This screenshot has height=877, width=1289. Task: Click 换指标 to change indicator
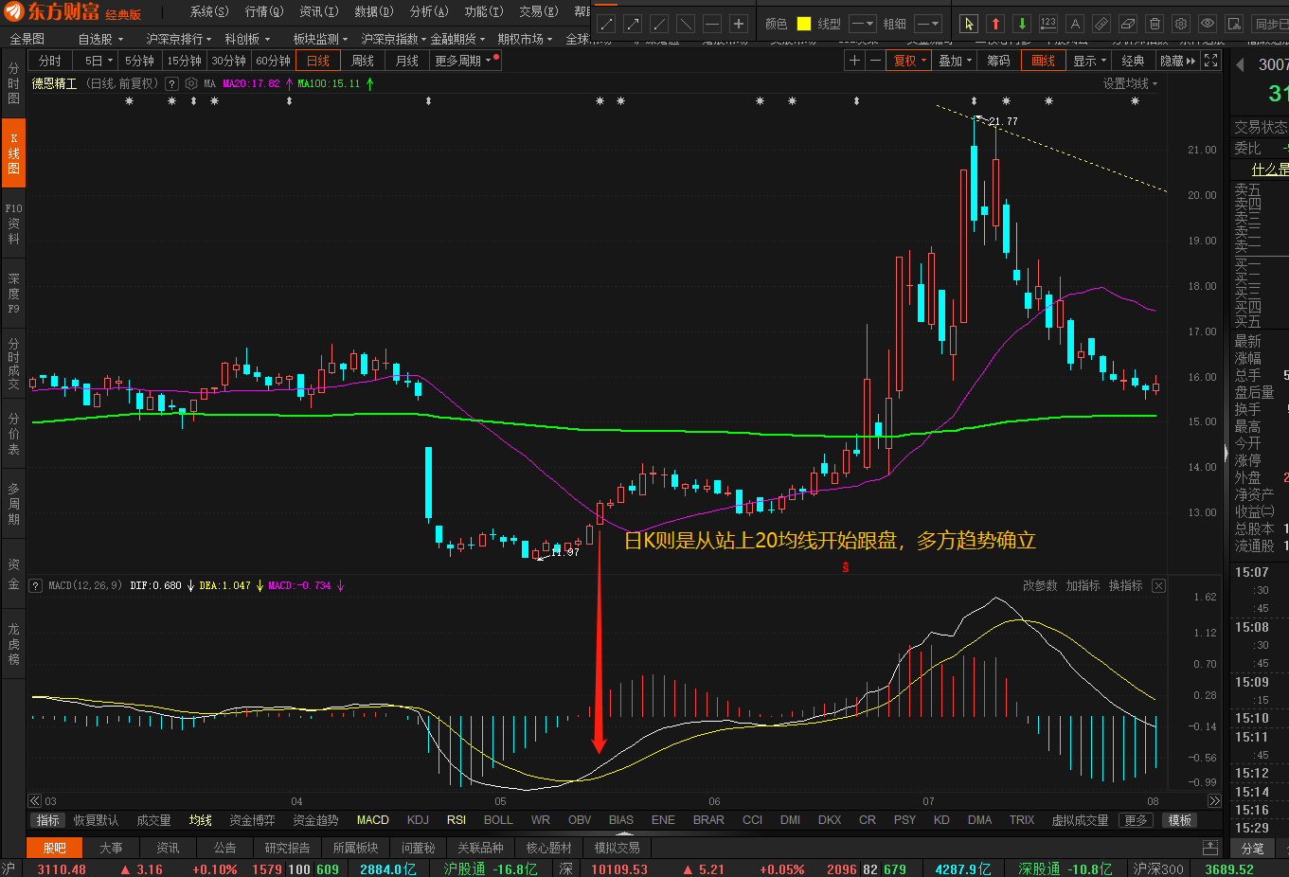(1125, 586)
